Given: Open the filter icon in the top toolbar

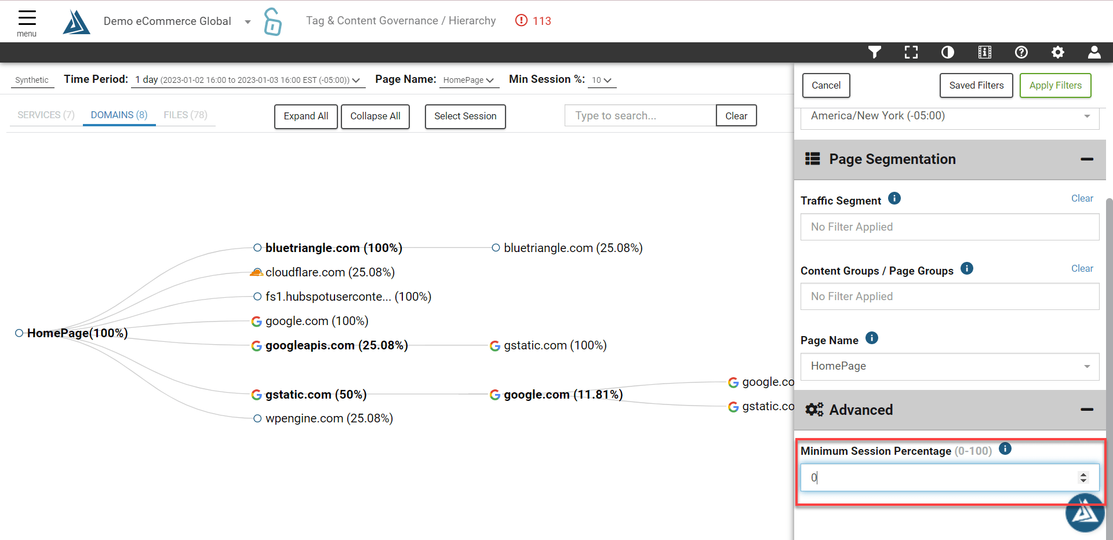Looking at the screenshot, I should tap(875, 52).
